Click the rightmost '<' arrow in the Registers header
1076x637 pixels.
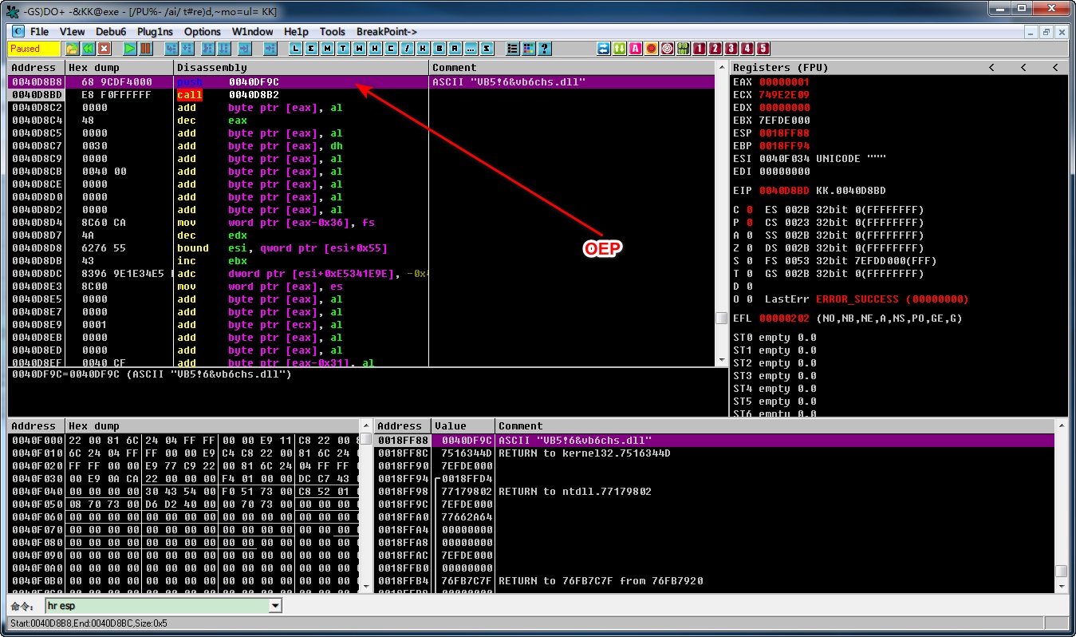[1055, 68]
